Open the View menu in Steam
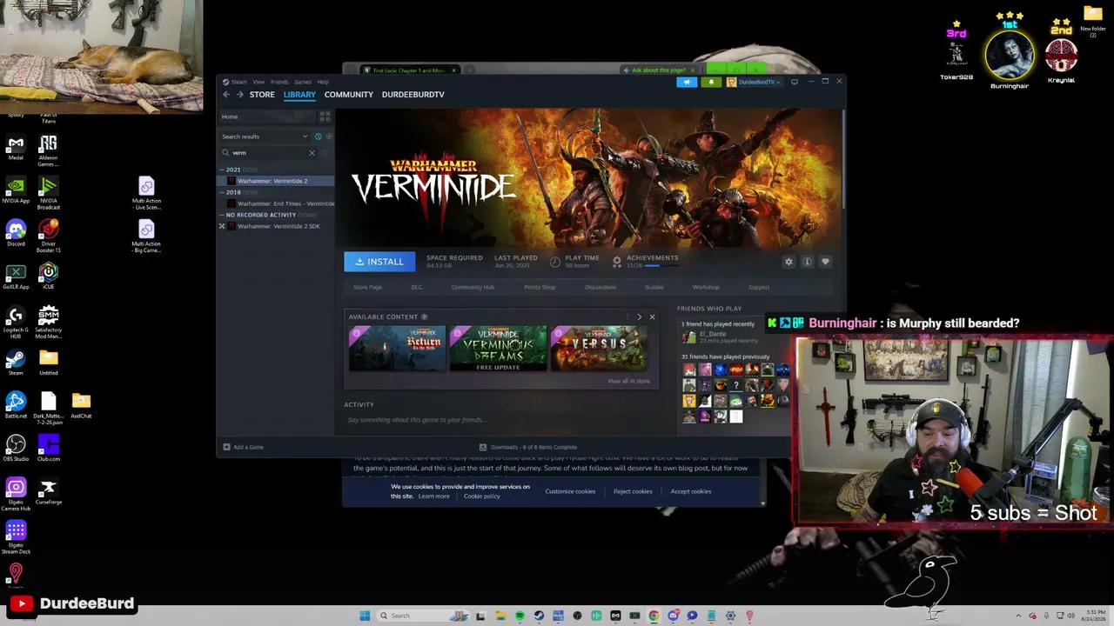Viewport: 1114px width, 626px height. pyautogui.click(x=258, y=82)
